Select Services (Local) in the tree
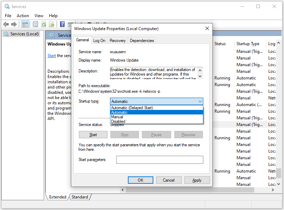 coord(24,34)
